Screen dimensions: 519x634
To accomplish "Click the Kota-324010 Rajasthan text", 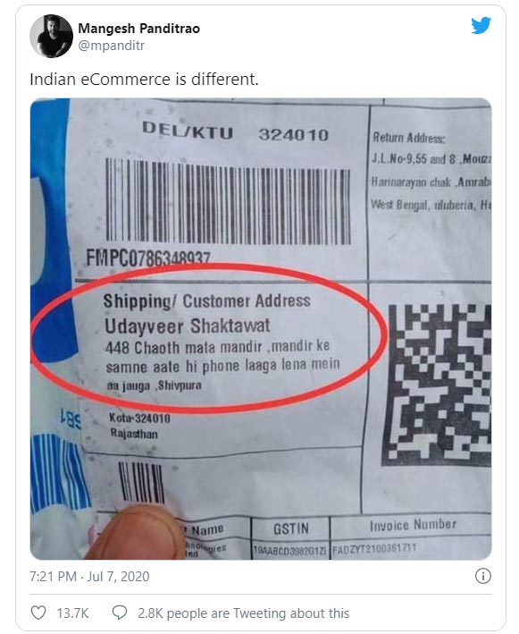I will point(139,426).
